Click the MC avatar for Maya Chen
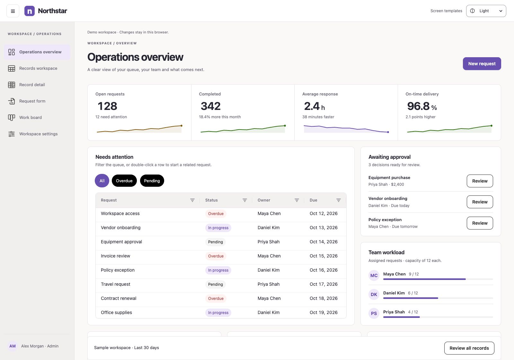 [374, 275]
